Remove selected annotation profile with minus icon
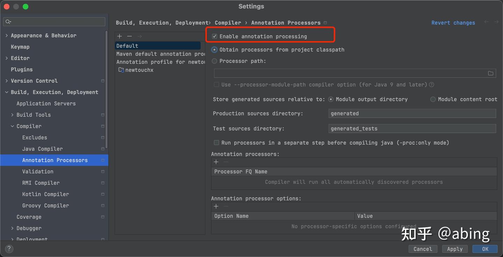503x257 pixels. (130, 36)
